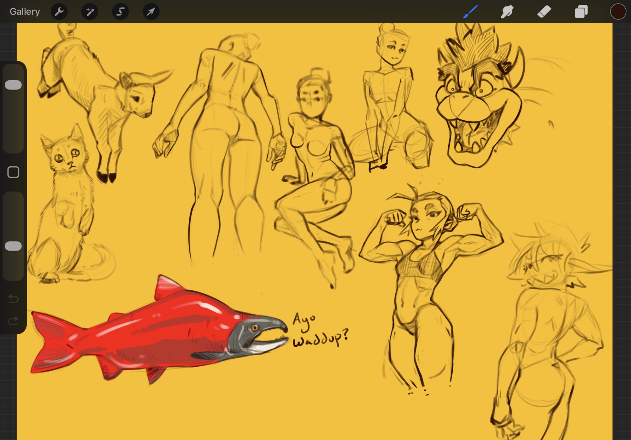Image resolution: width=631 pixels, height=440 pixels.
Task: Activate the Transform arrow tool
Action: point(151,12)
